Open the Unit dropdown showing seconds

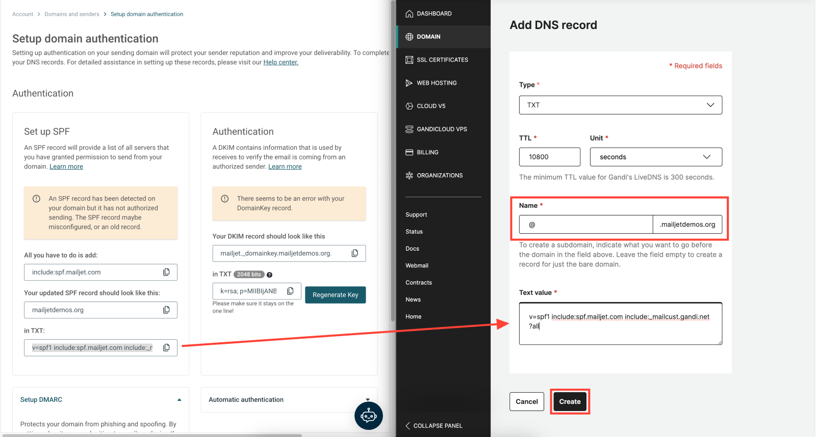(x=655, y=157)
